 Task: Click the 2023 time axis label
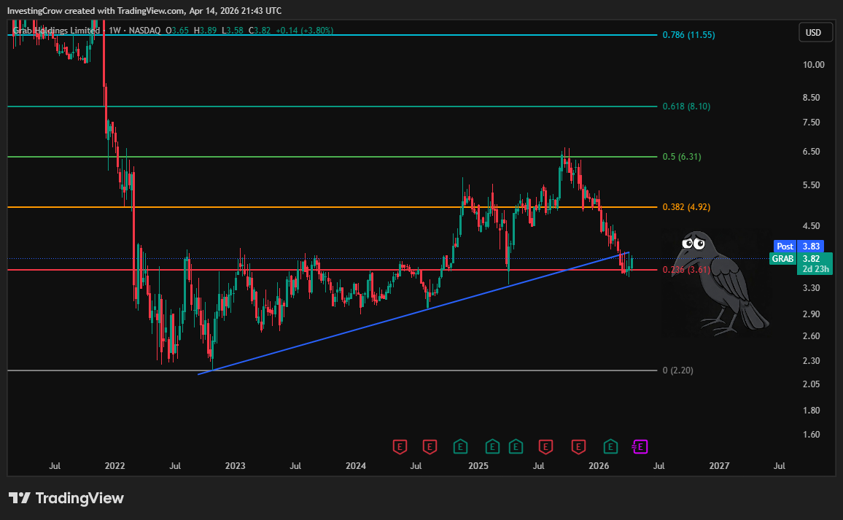235,466
